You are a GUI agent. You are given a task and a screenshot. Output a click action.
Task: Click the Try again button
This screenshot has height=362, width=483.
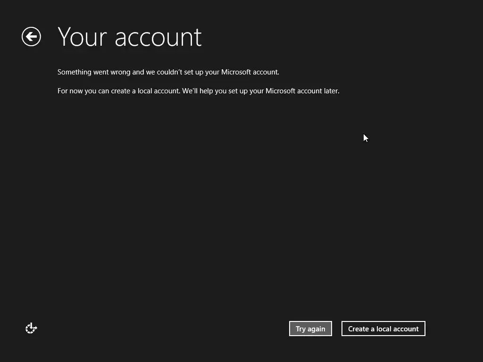coord(310,329)
